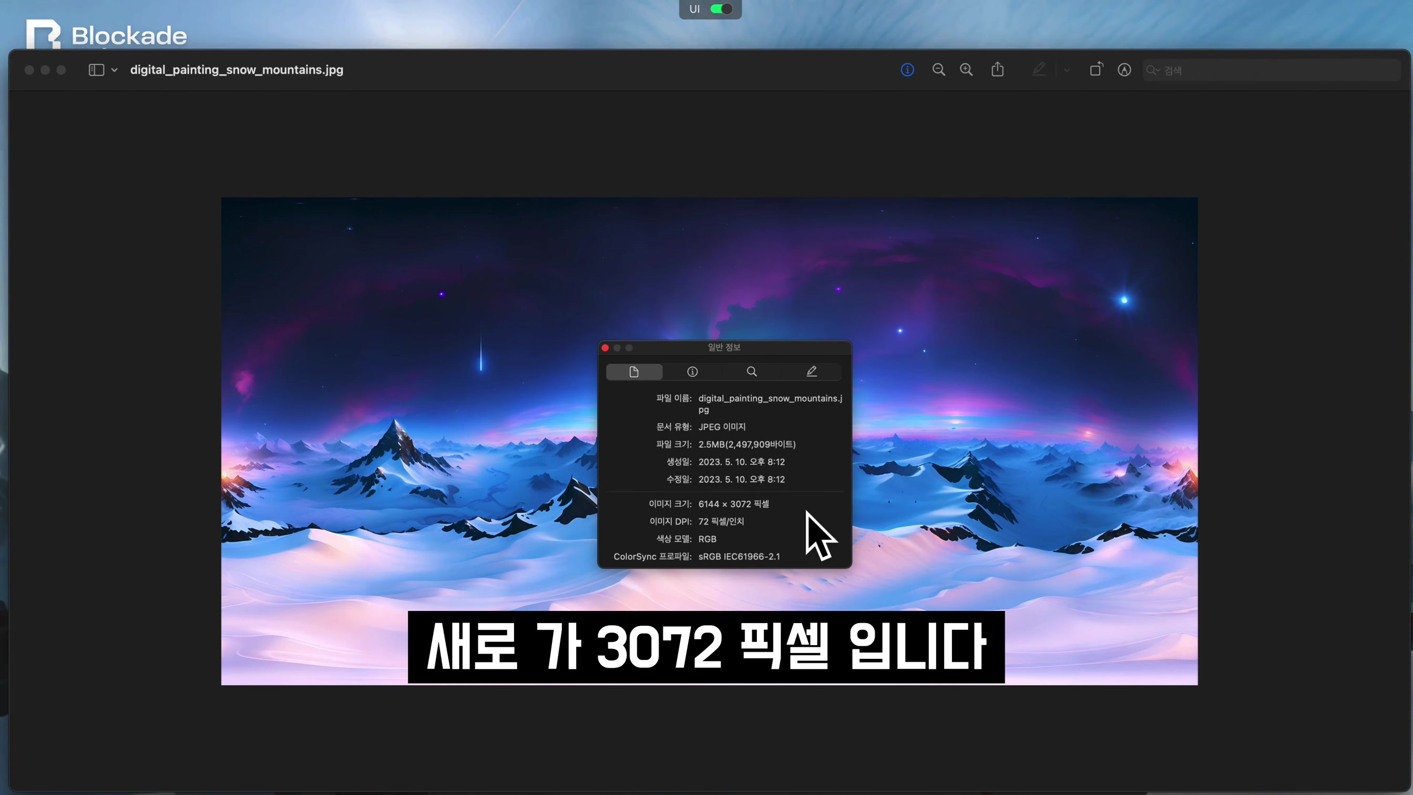
Task: Click the 일반 정보 panel title
Action: click(724, 348)
